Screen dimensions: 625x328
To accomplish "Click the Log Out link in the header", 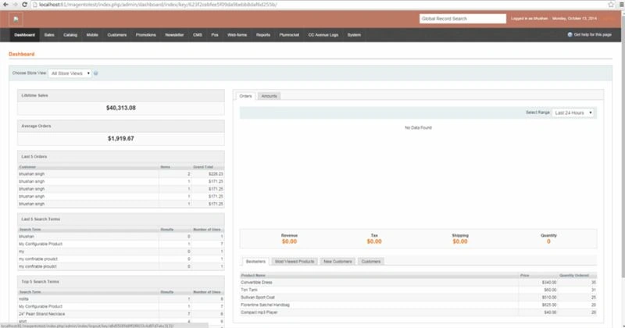I will pyautogui.click(x=609, y=19).
